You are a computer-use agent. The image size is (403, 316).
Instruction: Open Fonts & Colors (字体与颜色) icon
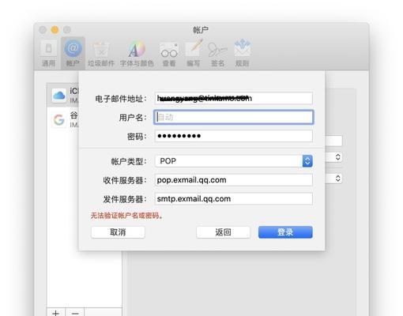[137, 53]
